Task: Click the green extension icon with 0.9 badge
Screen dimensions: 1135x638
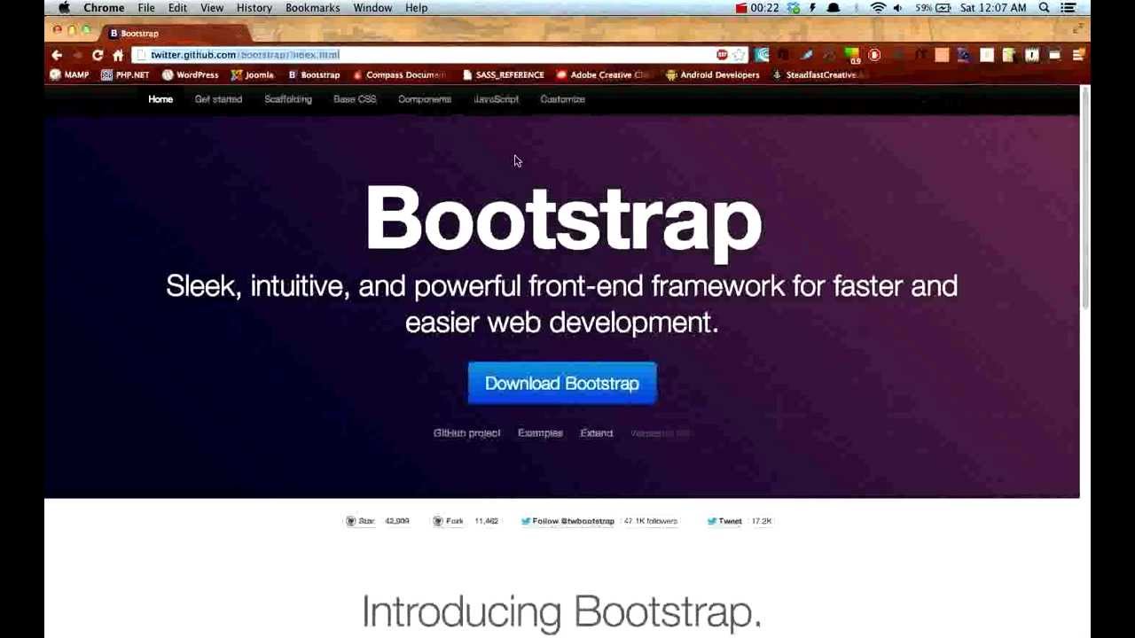Action: coord(852,55)
